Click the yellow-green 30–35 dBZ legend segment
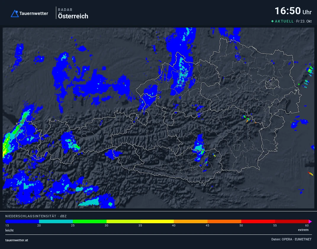317x249 pixels. point(123,221)
